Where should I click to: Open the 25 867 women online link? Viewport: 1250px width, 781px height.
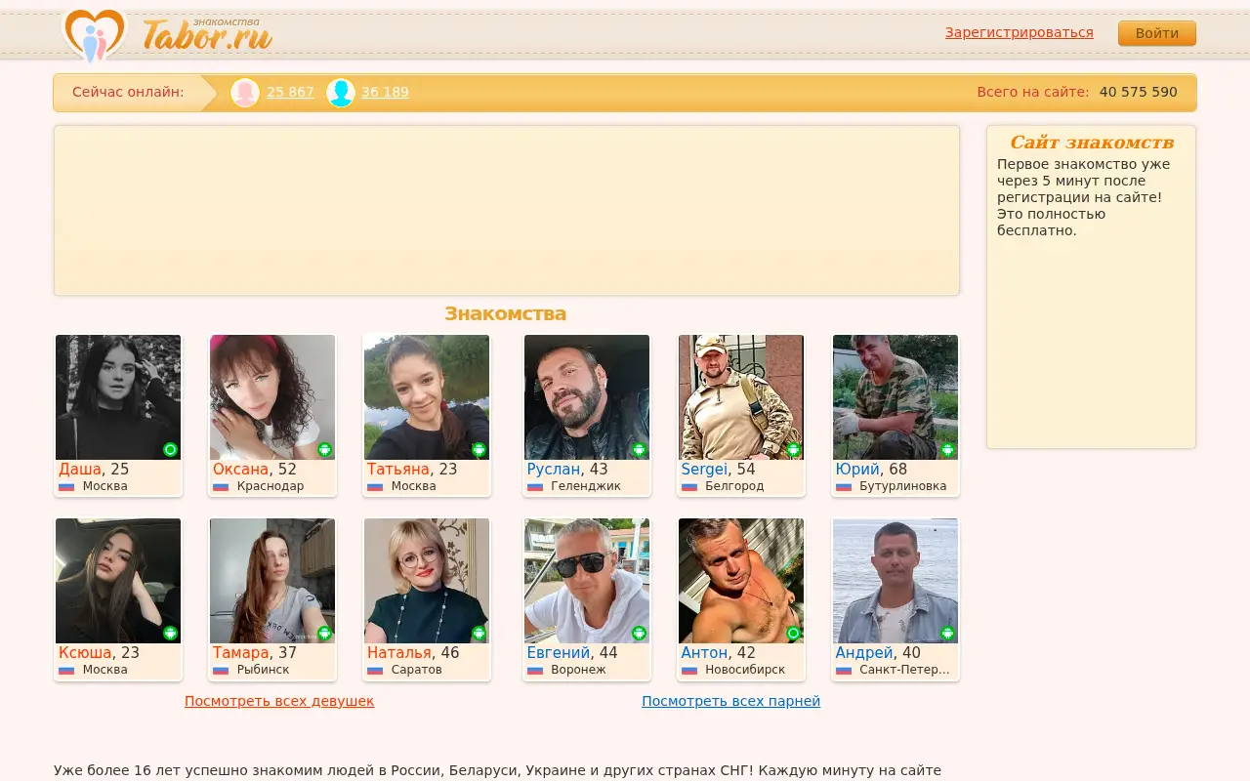290,92
